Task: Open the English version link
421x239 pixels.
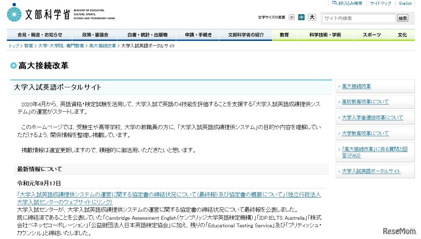Action: [x=405, y=3]
